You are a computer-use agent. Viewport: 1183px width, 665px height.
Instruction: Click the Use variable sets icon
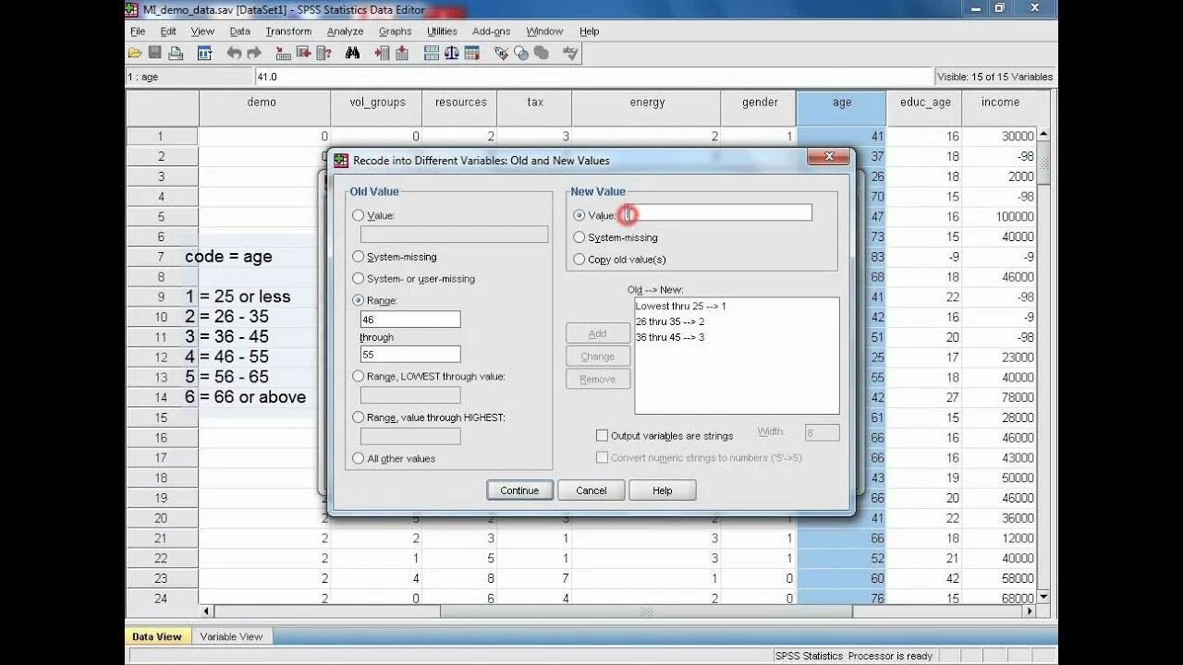(x=521, y=53)
